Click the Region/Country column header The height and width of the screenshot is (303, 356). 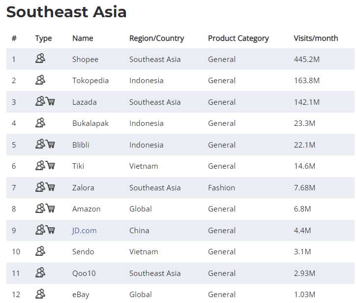(156, 38)
